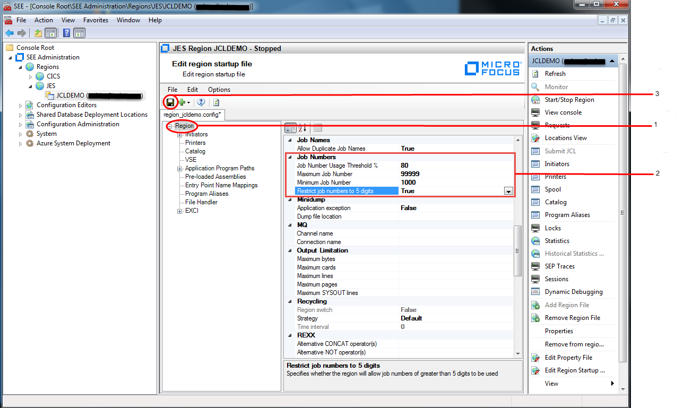This screenshot has width=684, height=408.
Task: Click the Refresh action icon
Action: [x=535, y=74]
